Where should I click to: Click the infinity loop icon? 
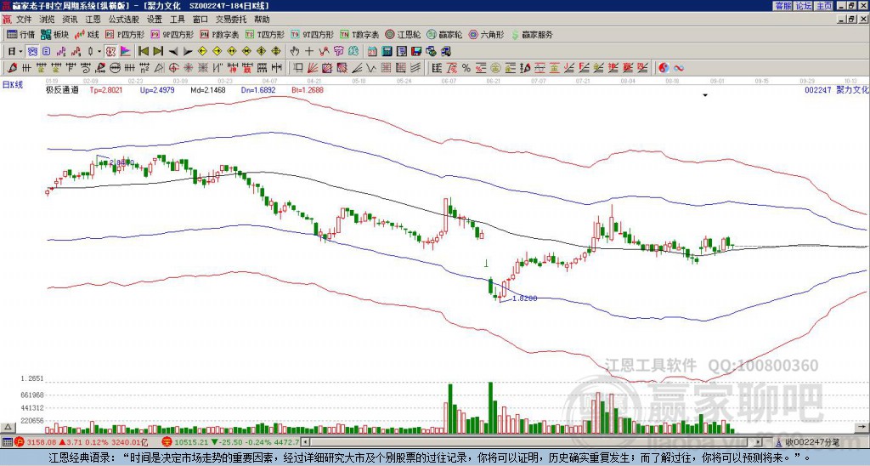(679, 68)
